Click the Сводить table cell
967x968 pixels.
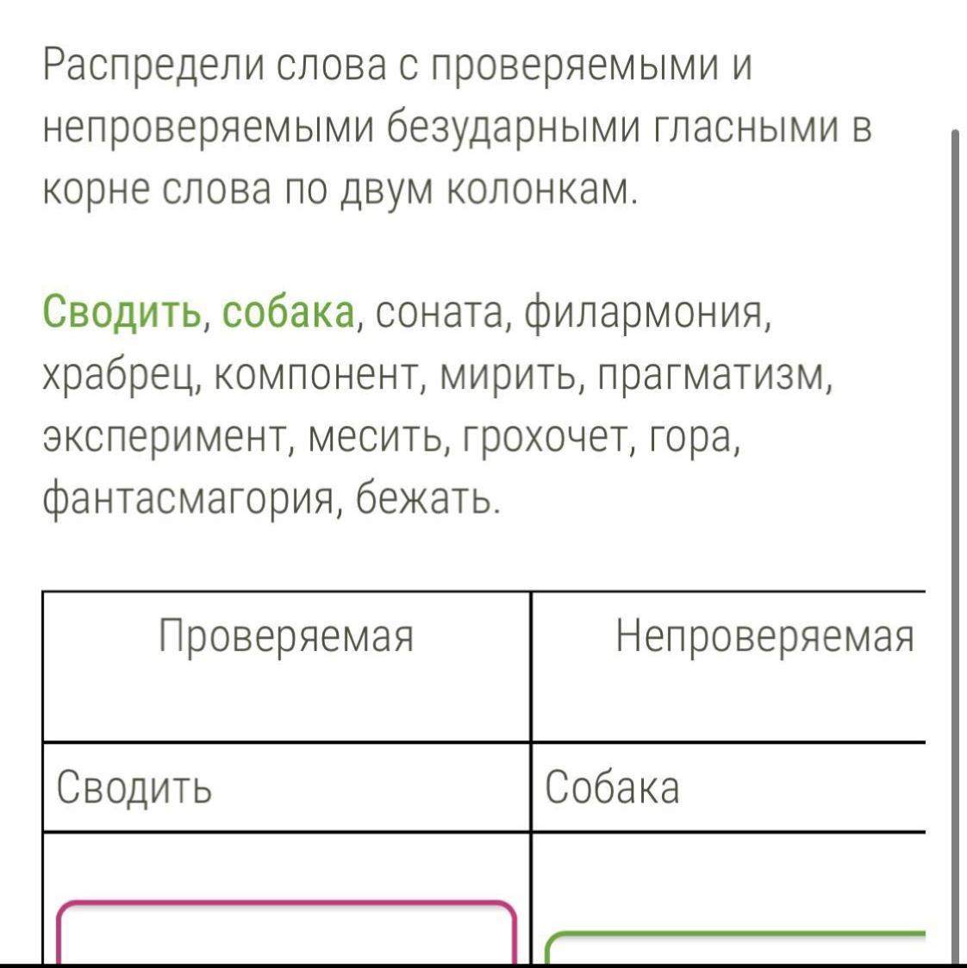pos(286,787)
